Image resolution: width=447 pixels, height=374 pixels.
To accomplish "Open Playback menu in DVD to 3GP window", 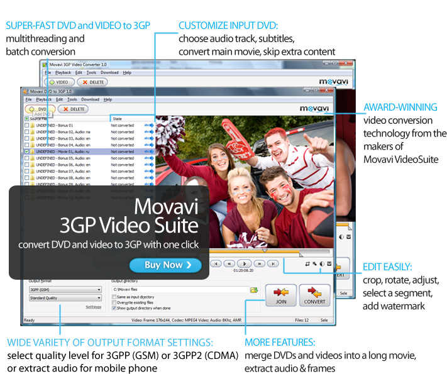I will pos(43,99).
